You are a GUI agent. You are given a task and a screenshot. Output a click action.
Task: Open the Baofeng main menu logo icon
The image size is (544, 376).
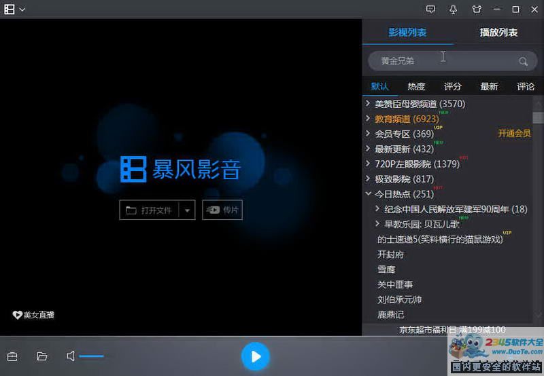(x=10, y=10)
